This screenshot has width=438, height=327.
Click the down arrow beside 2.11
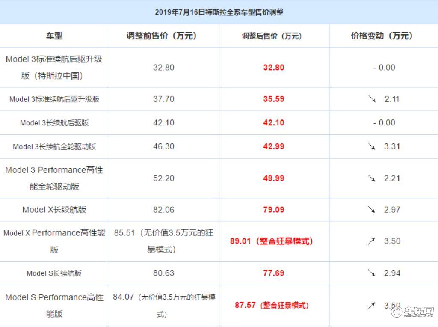[372, 99]
